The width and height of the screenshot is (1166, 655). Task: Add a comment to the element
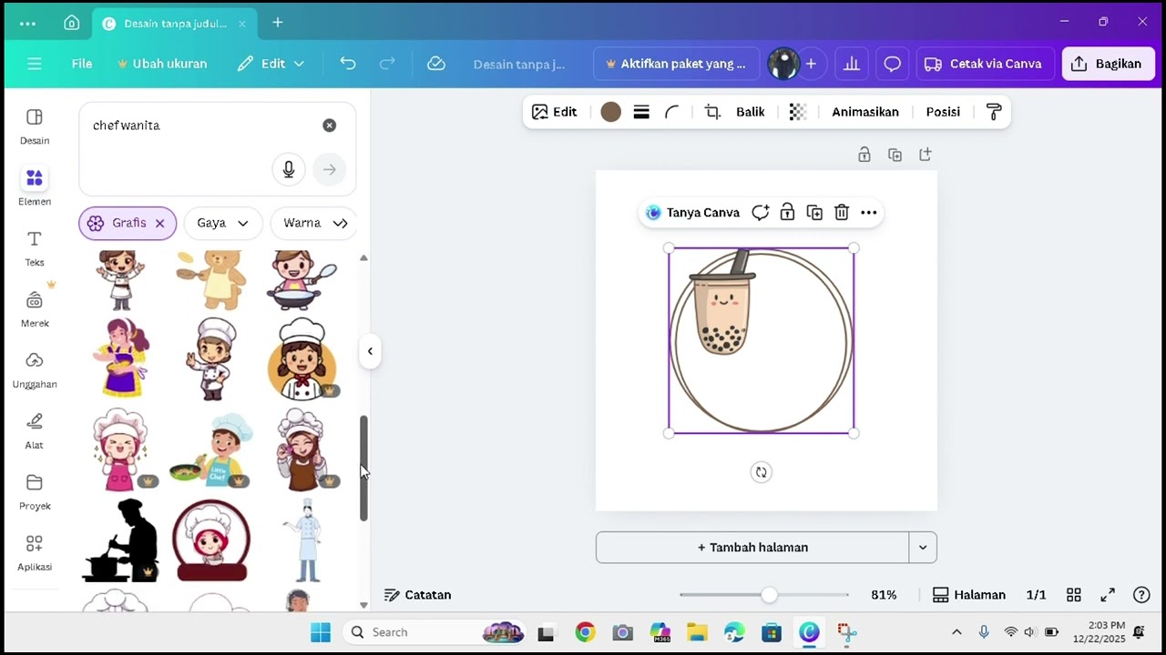(760, 213)
